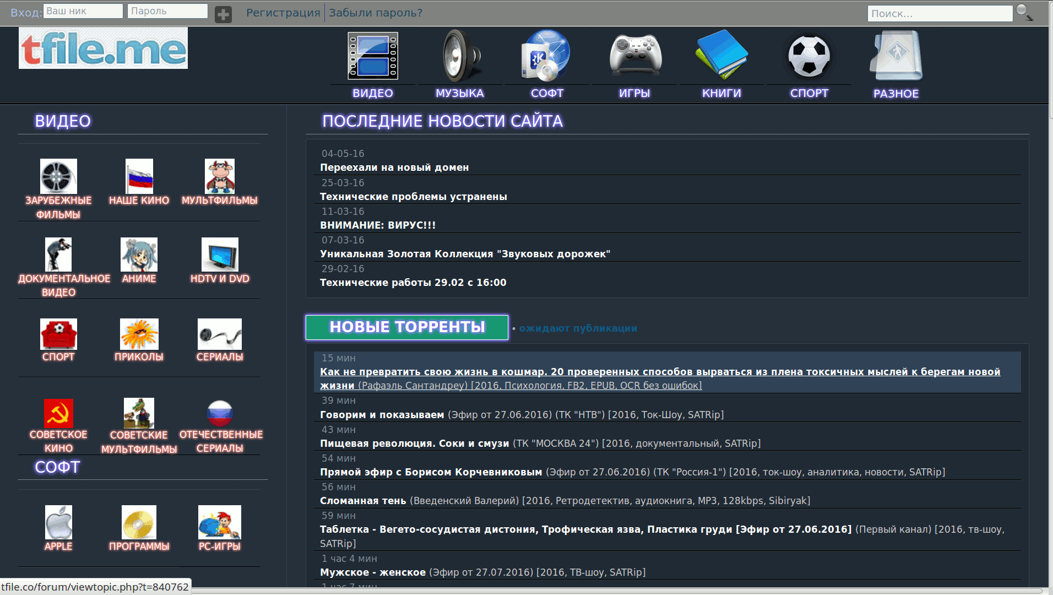Screen dimensions: 1053x595
Task: Select the МУЗЫКА speaker icon
Action: click(x=459, y=55)
